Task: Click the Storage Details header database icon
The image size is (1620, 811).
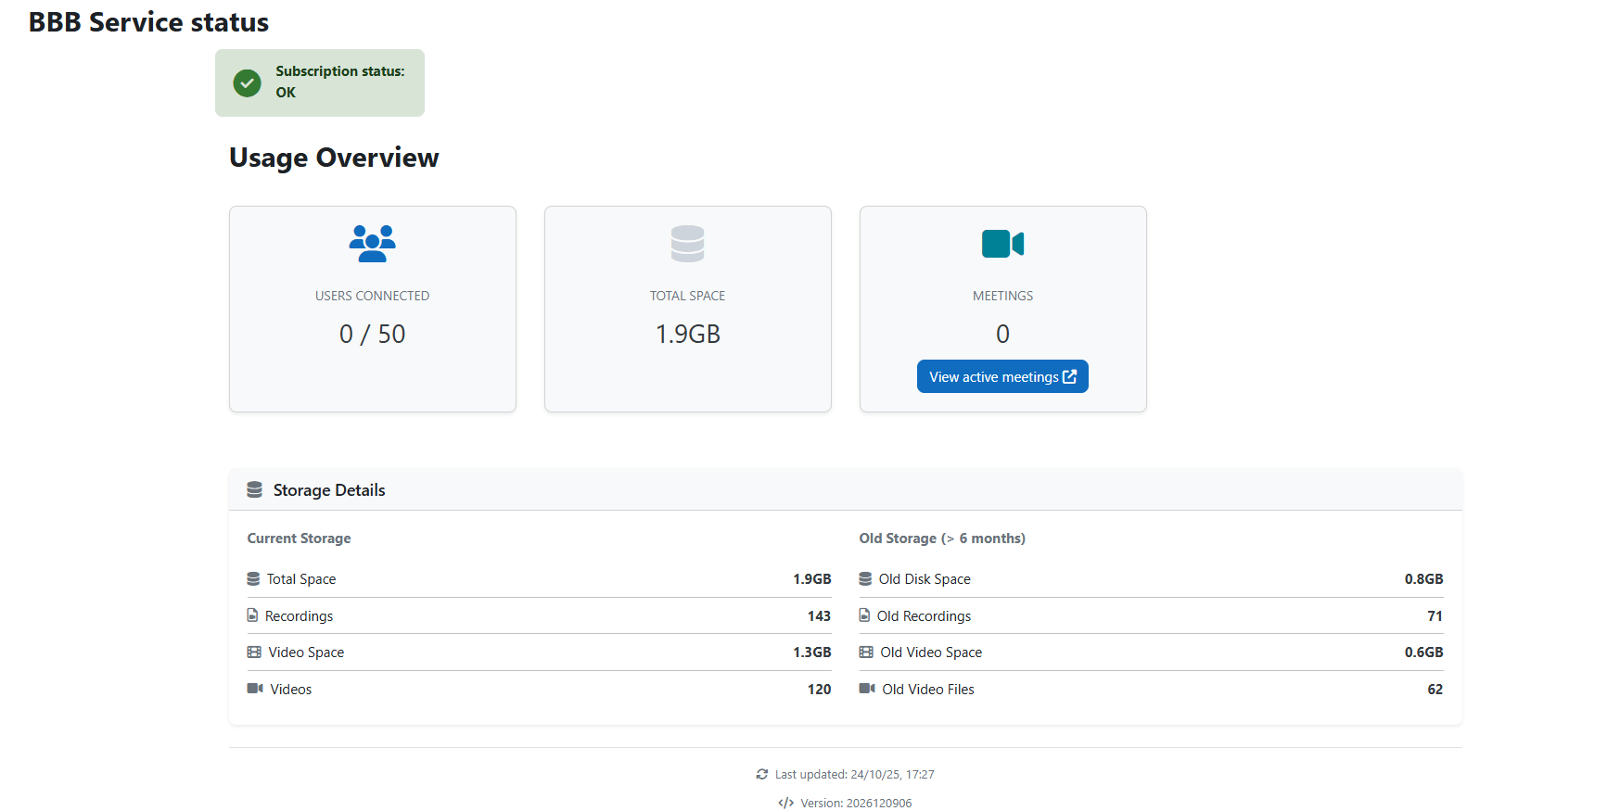Action: [x=254, y=489]
